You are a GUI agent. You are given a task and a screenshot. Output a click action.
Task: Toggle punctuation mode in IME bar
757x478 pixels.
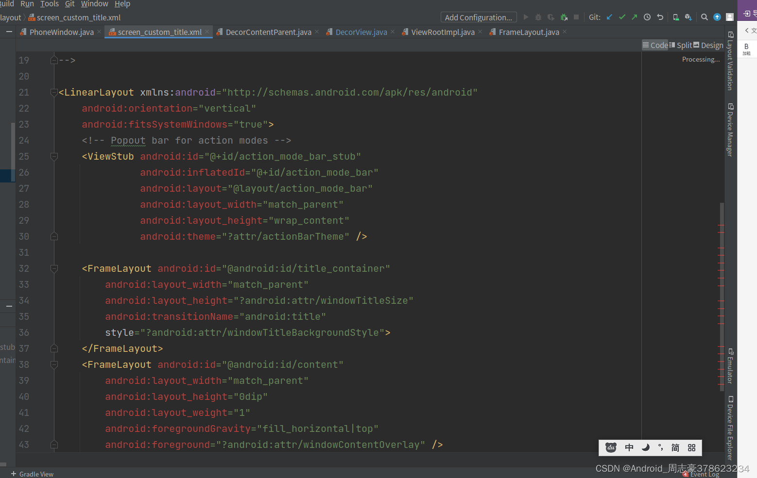(660, 447)
